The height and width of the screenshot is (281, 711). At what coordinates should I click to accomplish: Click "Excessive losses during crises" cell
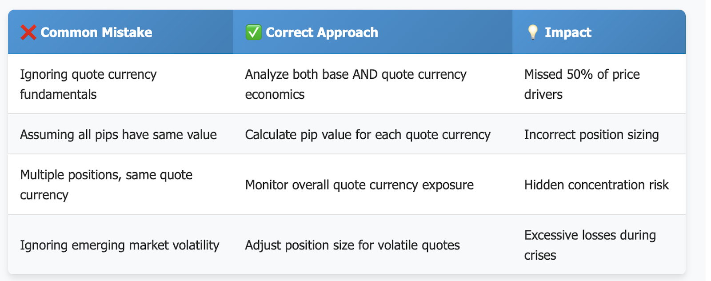(x=590, y=245)
